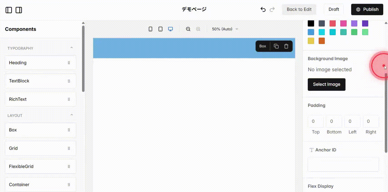
Task: Toggle the right sidebar panel
Action: 19,10
